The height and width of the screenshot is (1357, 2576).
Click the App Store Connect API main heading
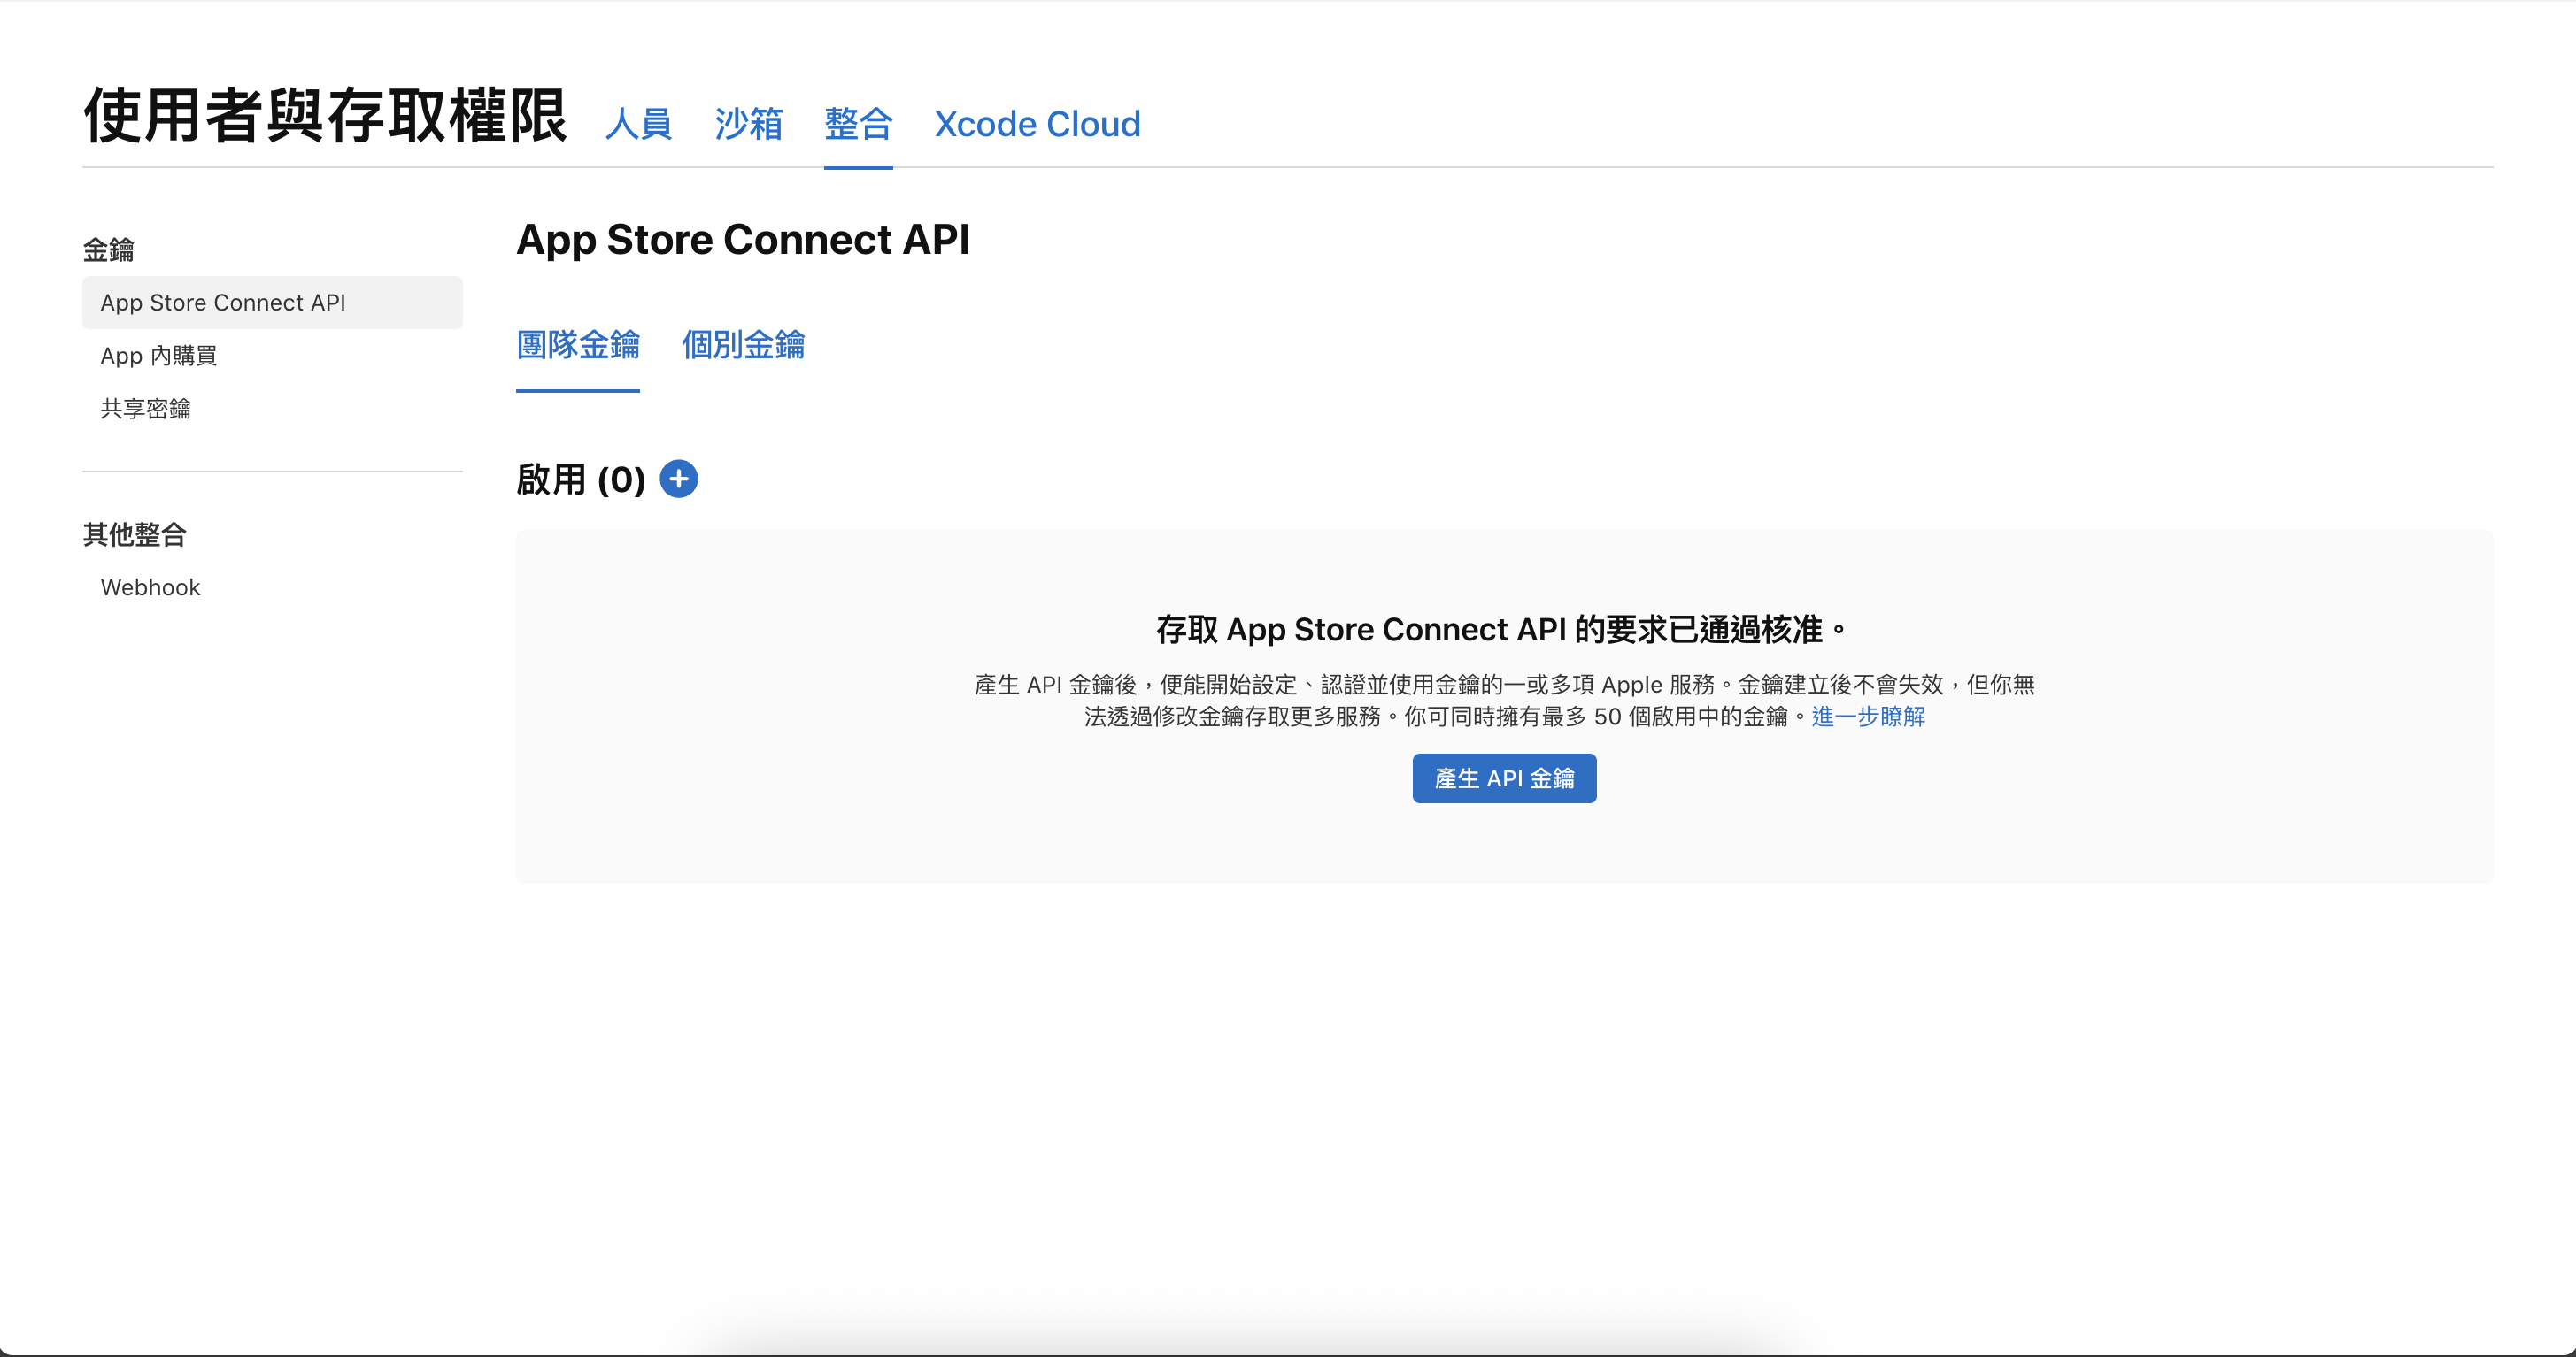tap(742, 240)
